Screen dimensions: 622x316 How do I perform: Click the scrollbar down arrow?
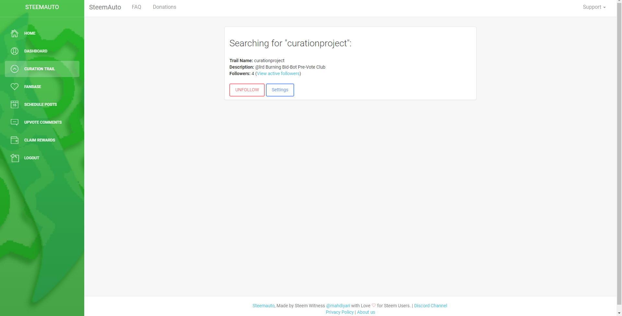coord(619,313)
